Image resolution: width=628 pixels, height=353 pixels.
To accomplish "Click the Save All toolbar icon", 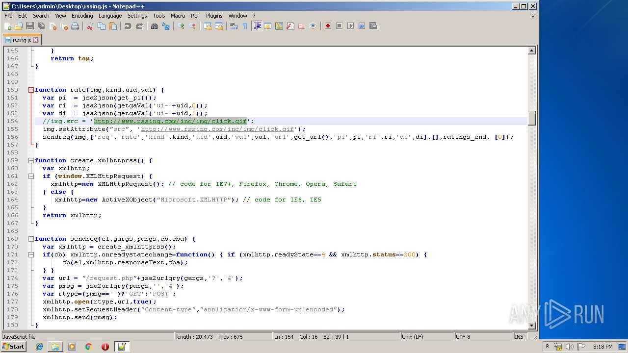I will [41, 26].
